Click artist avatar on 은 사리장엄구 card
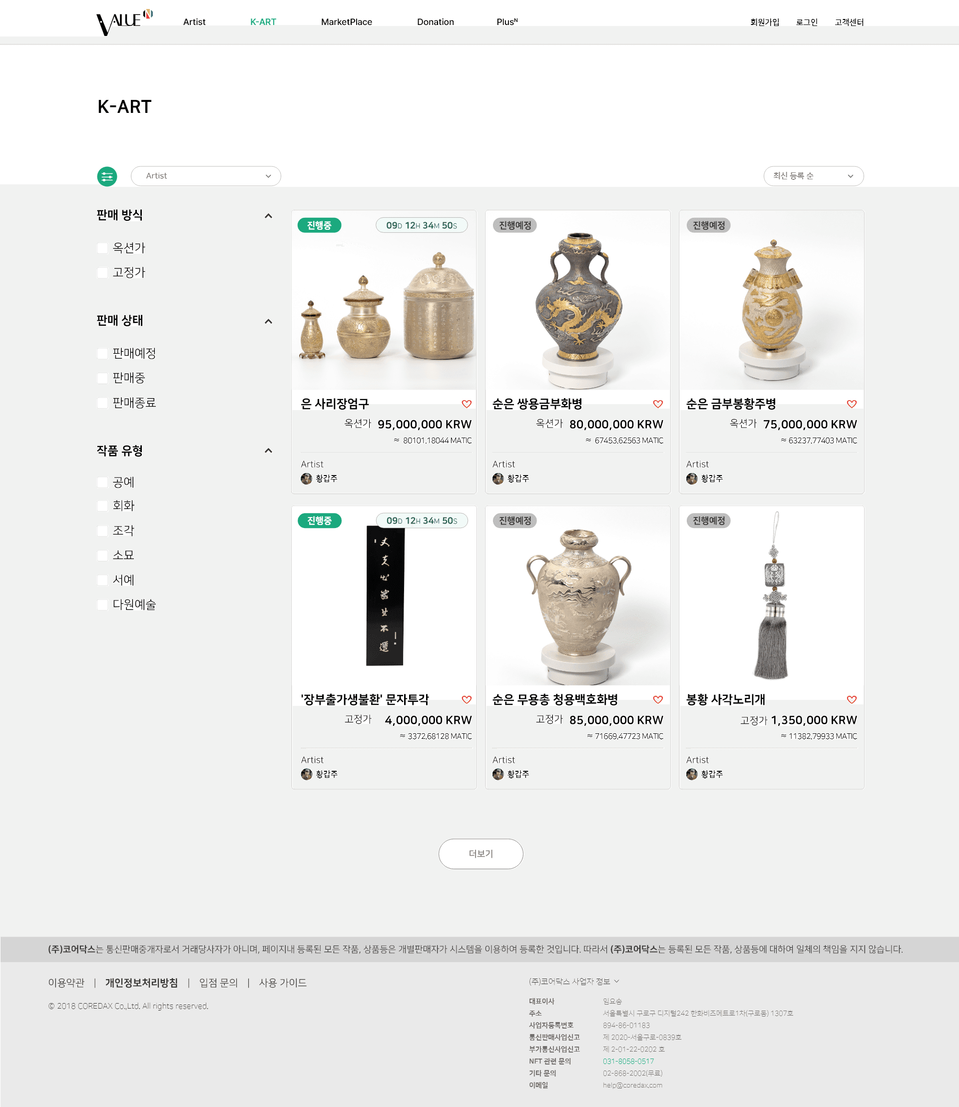The image size is (959, 1107). pyautogui.click(x=307, y=479)
